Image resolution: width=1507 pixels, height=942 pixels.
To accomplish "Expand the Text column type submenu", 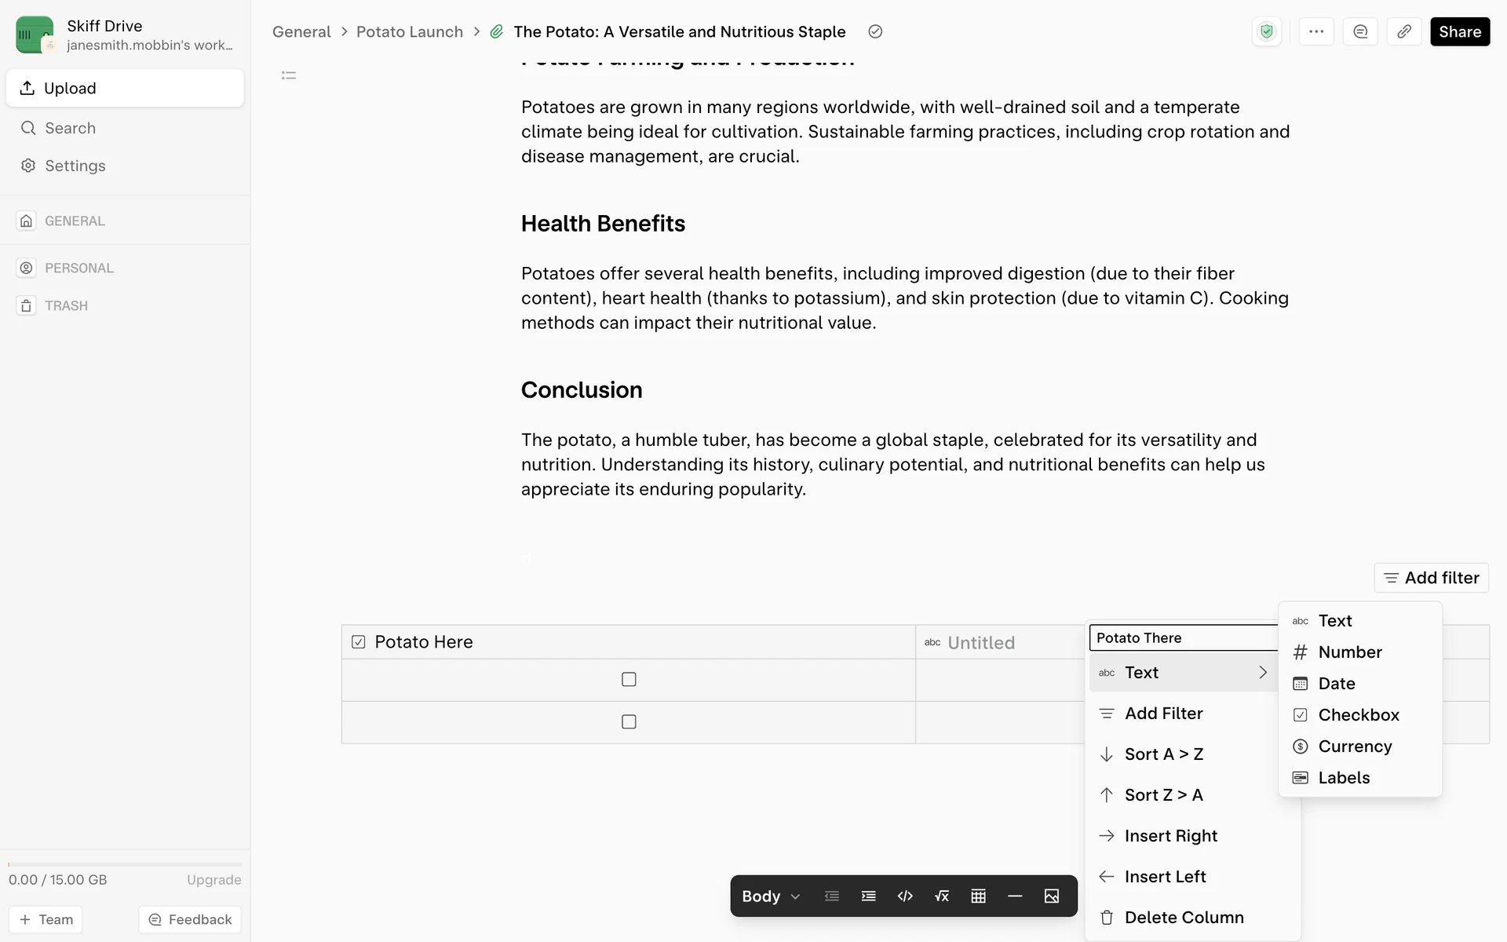I will point(1183,673).
